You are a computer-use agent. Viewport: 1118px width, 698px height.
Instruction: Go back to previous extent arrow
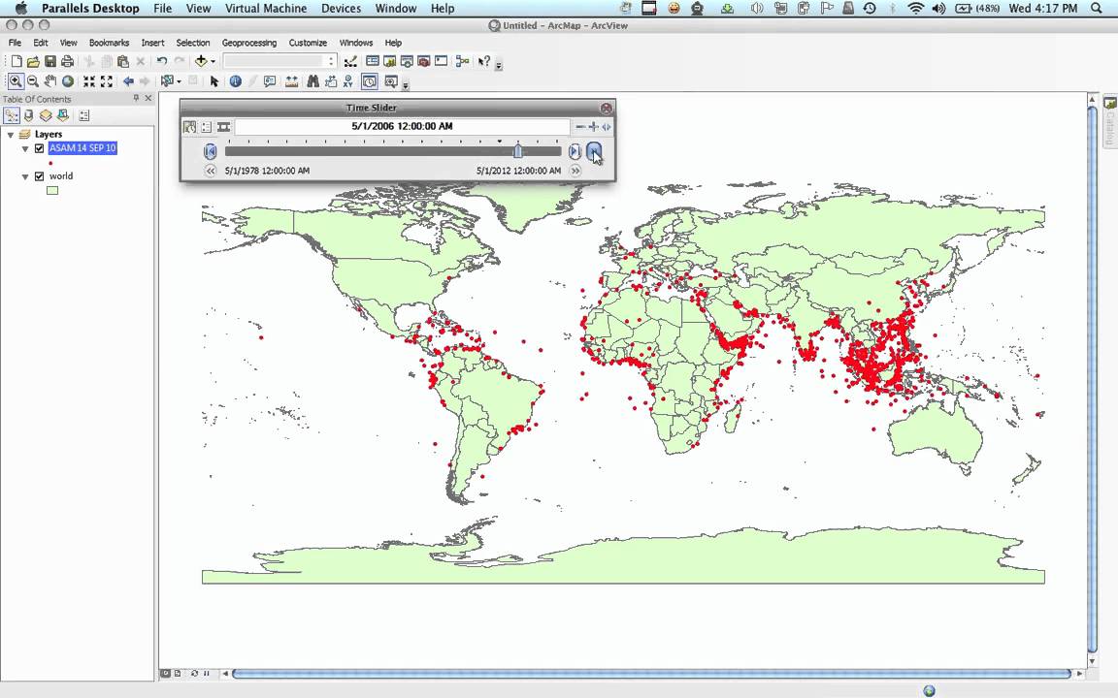tap(128, 81)
